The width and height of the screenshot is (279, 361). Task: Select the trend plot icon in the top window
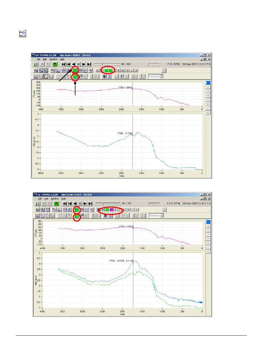pyautogui.click(x=86, y=70)
